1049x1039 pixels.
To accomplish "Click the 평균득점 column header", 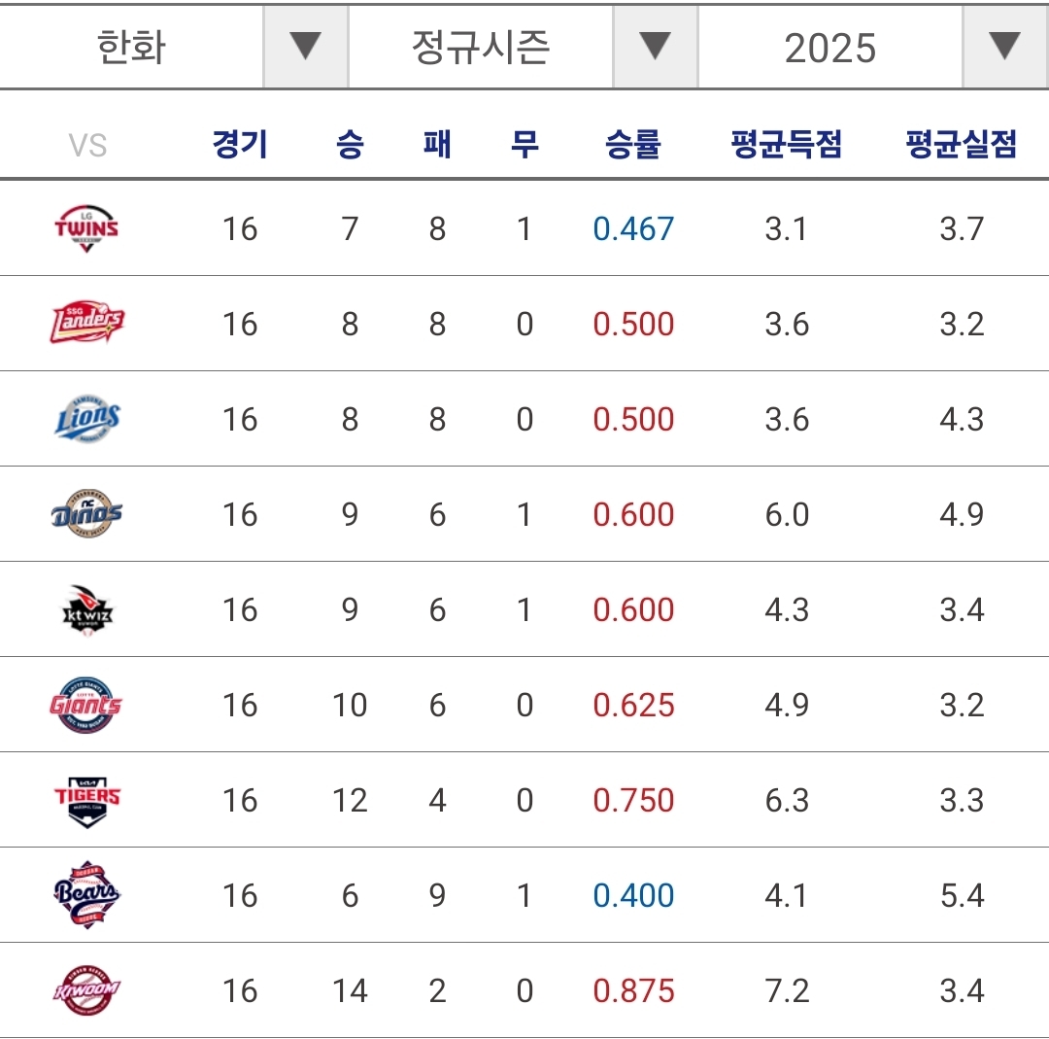I will pos(786,146).
